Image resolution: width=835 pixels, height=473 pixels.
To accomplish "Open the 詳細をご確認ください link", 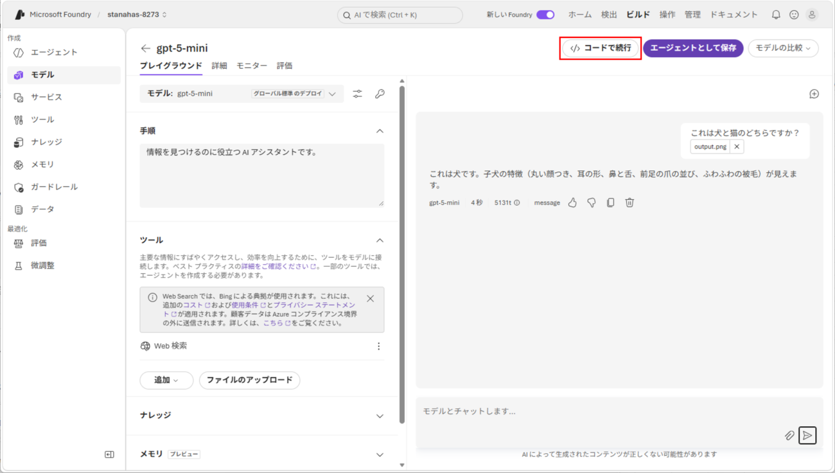I will click(x=278, y=266).
